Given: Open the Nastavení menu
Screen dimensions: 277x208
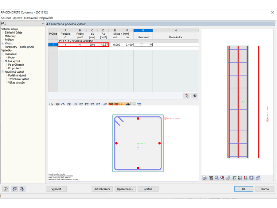Looking at the screenshot, I should tap(31, 18).
